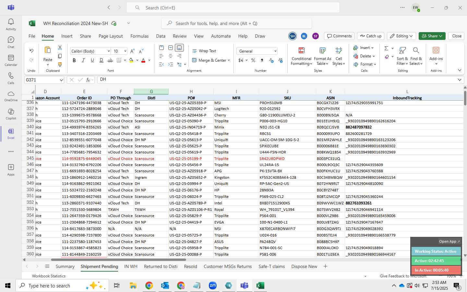Click the Increase Indent icon

tap(171, 65)
